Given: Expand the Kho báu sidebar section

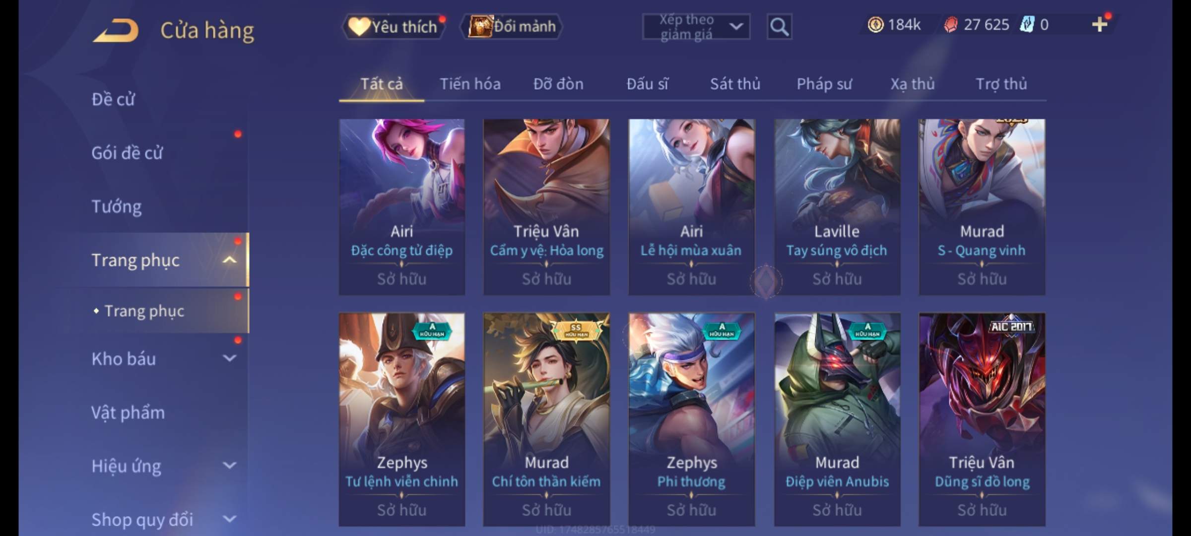Looking at the screenshot, I should (x=230, y=358).
